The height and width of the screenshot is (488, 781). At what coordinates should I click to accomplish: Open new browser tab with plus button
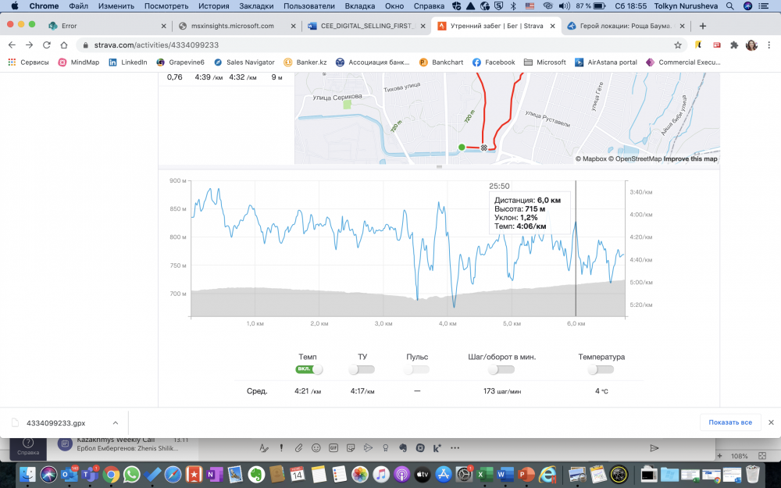click(703, 26)
